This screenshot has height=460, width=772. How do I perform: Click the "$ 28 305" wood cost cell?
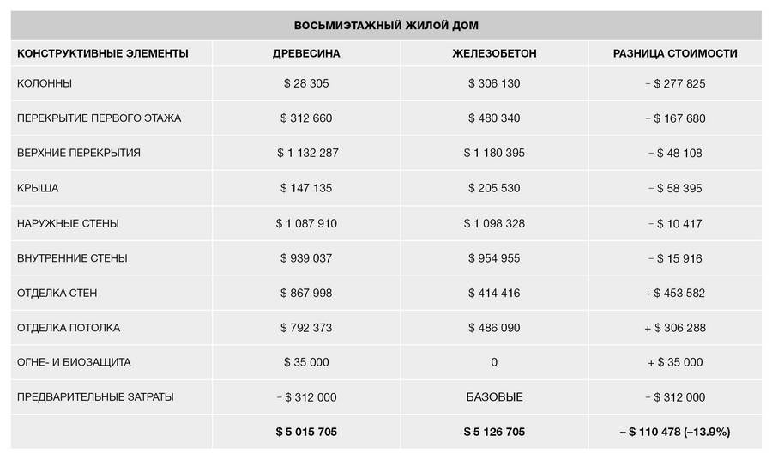pos(306,84)
